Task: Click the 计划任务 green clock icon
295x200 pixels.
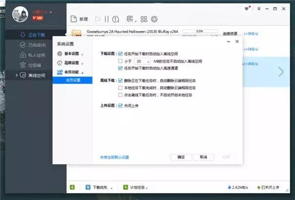Action: (125, 187)
